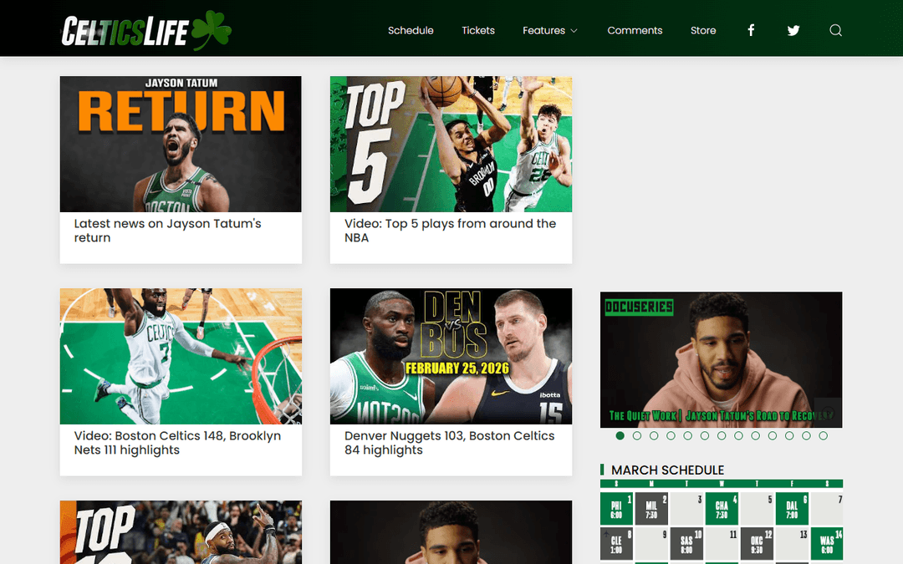Screen dimensions: 903x564
Task: Open the Schedule menu item
Action: (x=411, y=31)
